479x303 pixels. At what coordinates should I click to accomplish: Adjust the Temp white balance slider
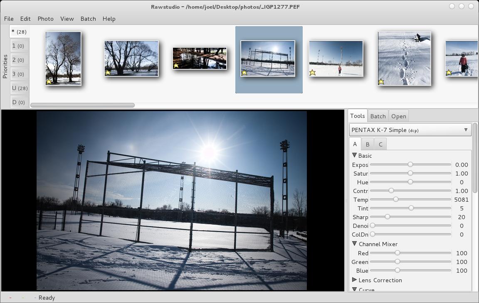pyautogui.click(x=410, y=199)
